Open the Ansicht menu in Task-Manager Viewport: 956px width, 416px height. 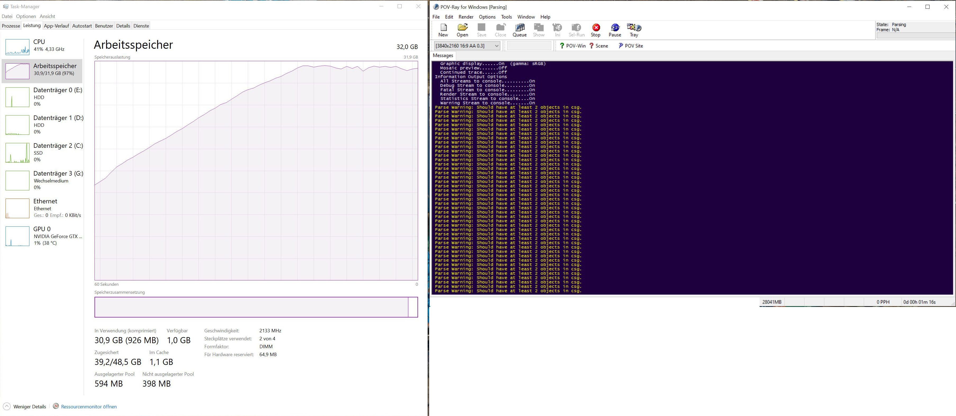[x=47, y=16]
